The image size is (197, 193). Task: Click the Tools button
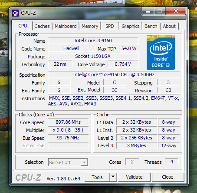97,177
